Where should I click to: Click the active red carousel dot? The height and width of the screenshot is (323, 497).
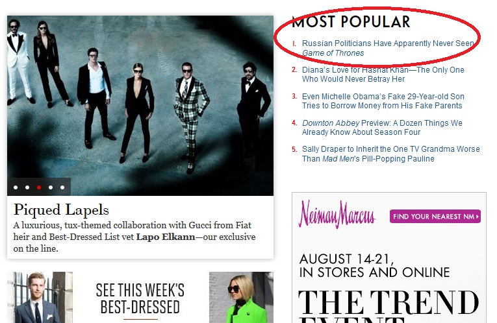pyautogui.click(x=39, y=187)
